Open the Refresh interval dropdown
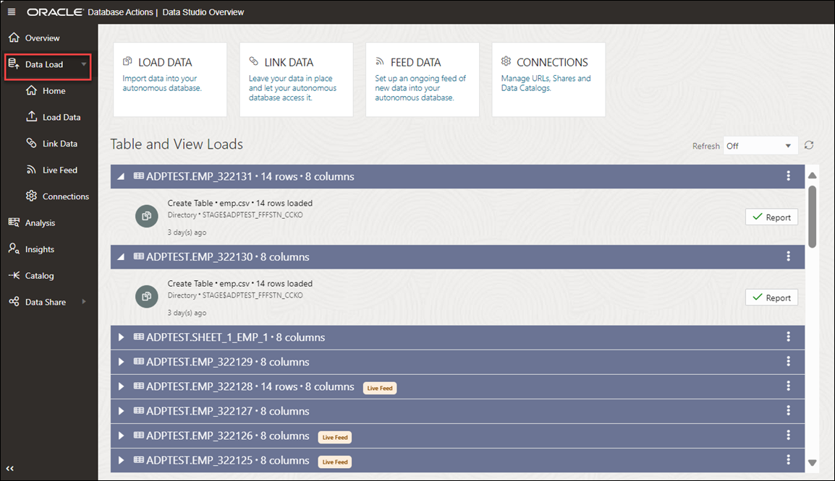Image resolution: width=835 pixels, height=481 pixels. [x=760, y=145]
